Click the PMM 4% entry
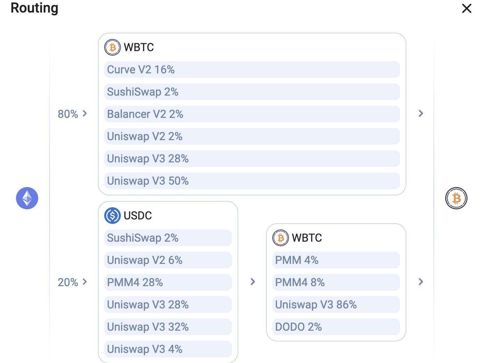 click(336, 260)
